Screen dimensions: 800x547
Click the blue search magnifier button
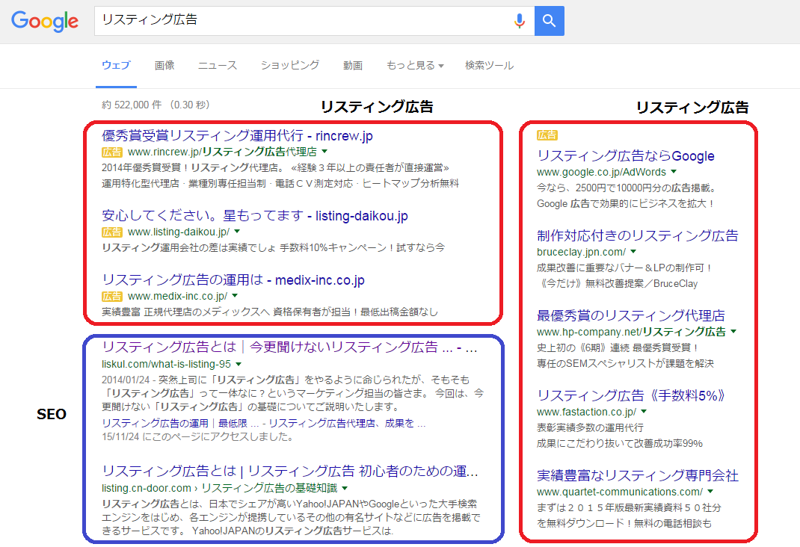point(549,21)
